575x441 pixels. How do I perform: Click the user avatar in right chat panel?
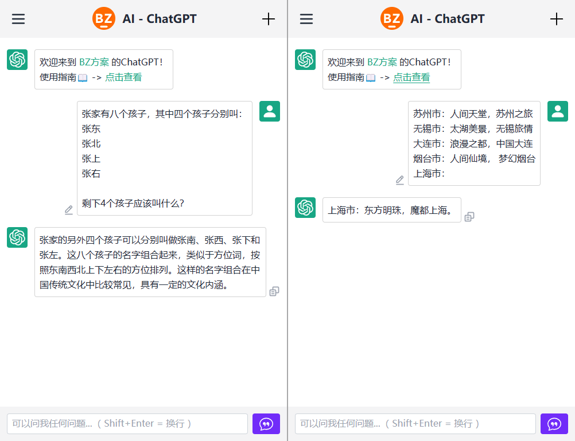coord(557,111)
